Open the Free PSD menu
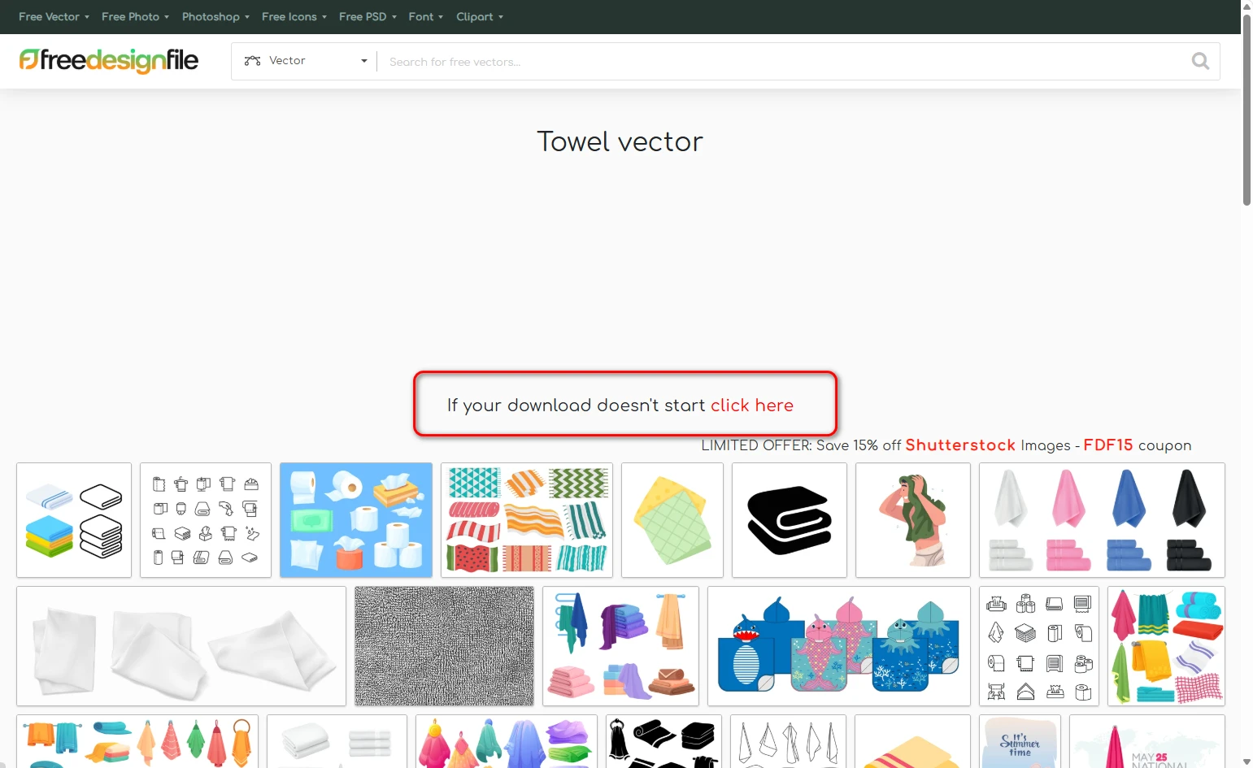Screen dimensions: 1253x768 (x=368, y=16)
